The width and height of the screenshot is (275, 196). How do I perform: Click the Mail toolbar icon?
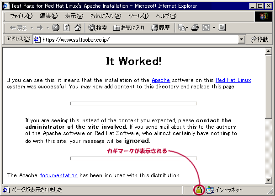pos(182,27)
